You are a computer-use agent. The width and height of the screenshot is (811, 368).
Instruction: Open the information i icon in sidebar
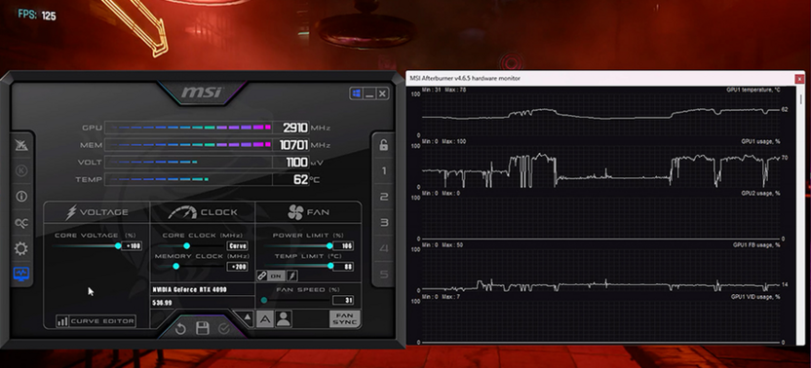(21, 197)
